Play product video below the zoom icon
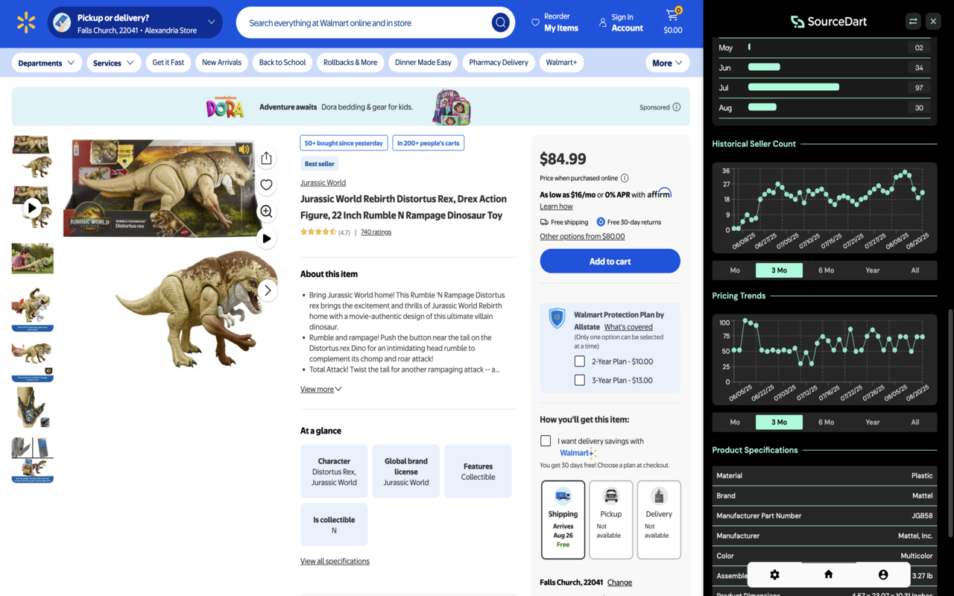This screenshot has width=954, height=596. pos(266,238)
